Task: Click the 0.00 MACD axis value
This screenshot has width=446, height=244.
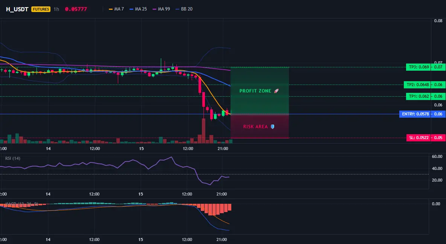Action: (436, 204)
